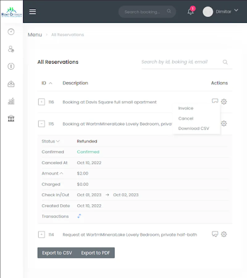Open the dashboard clock icon in sidebar
This screenshot has height=278, width=247.
coord(11,32)
